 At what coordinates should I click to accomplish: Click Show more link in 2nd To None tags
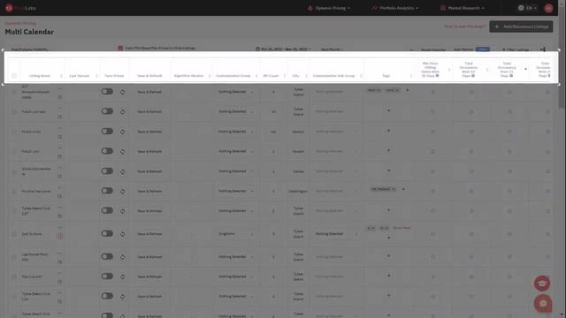[x=402, y=228]
